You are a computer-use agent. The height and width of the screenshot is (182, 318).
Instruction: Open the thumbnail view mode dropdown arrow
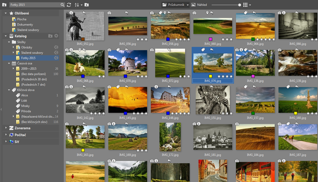[x=250, y=5]
